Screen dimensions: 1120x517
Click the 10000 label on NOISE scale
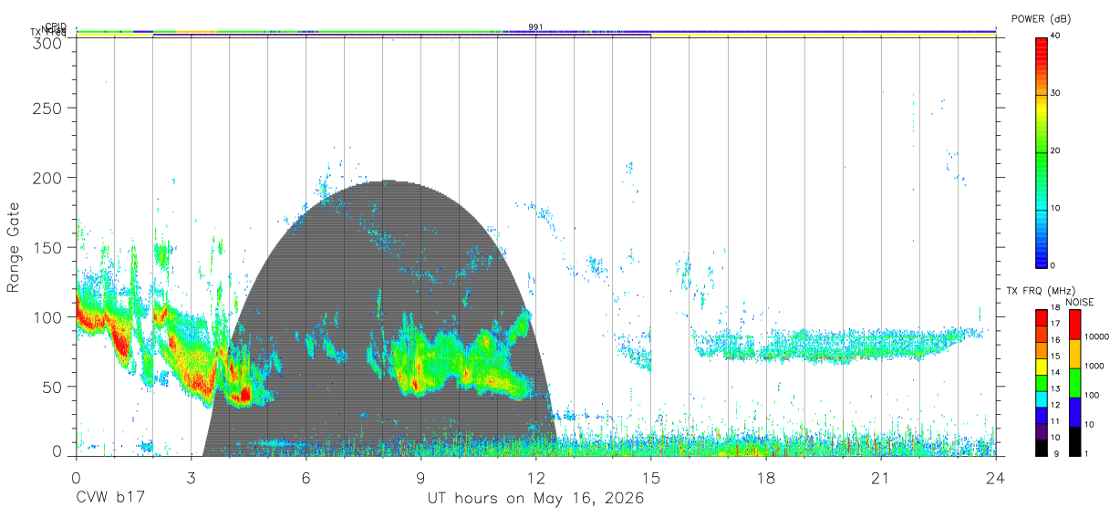pyautogui.click(x=1098, y=336)
